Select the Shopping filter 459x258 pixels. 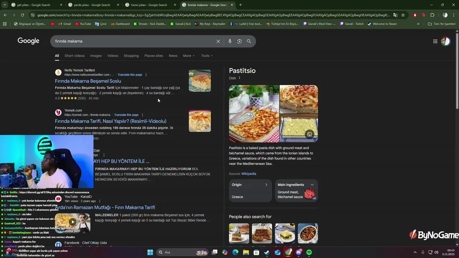click(x=131, y=56)
